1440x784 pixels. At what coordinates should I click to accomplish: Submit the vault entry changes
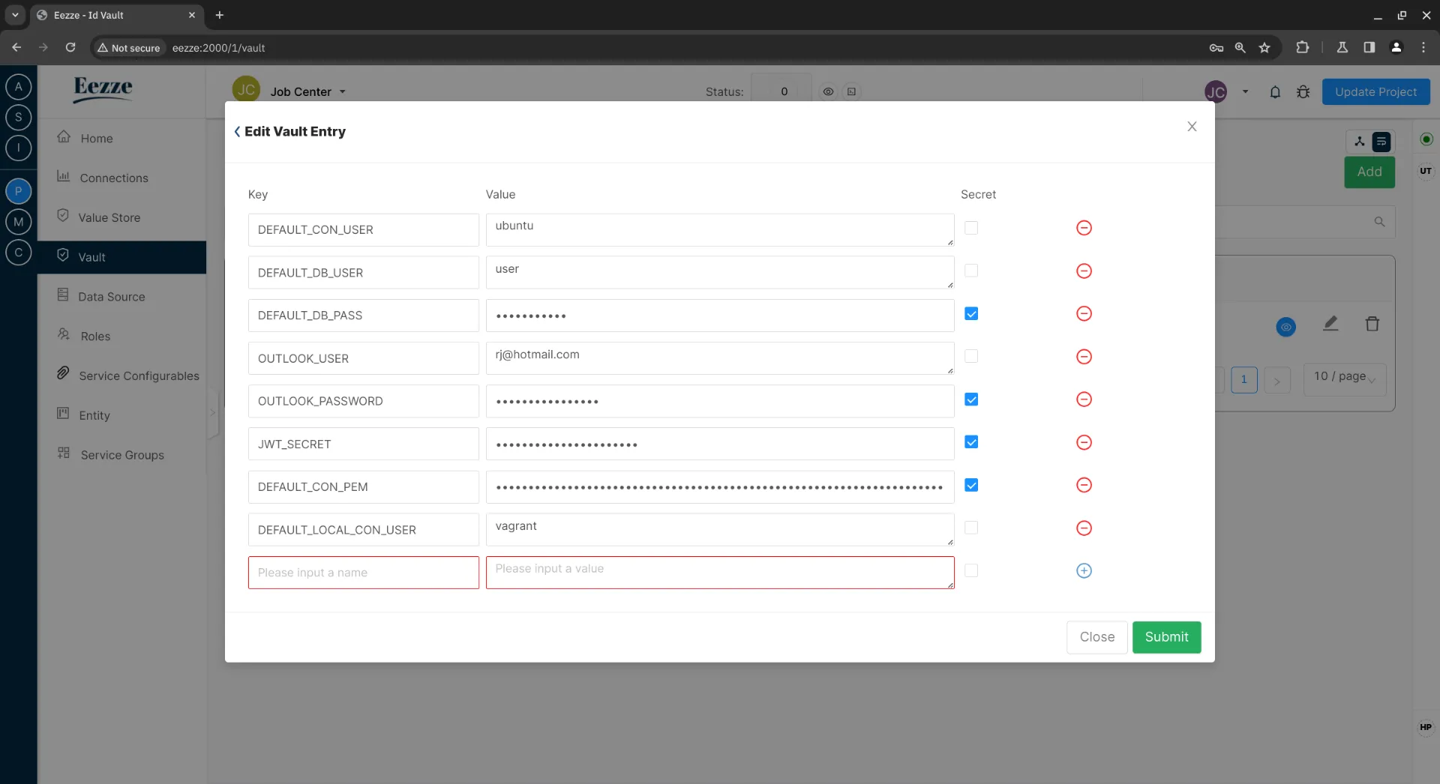coord(1166,637)
